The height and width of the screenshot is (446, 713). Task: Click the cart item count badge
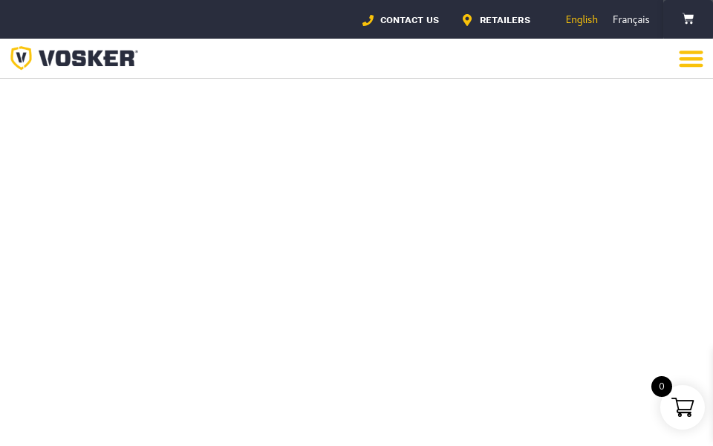(661, 387)
